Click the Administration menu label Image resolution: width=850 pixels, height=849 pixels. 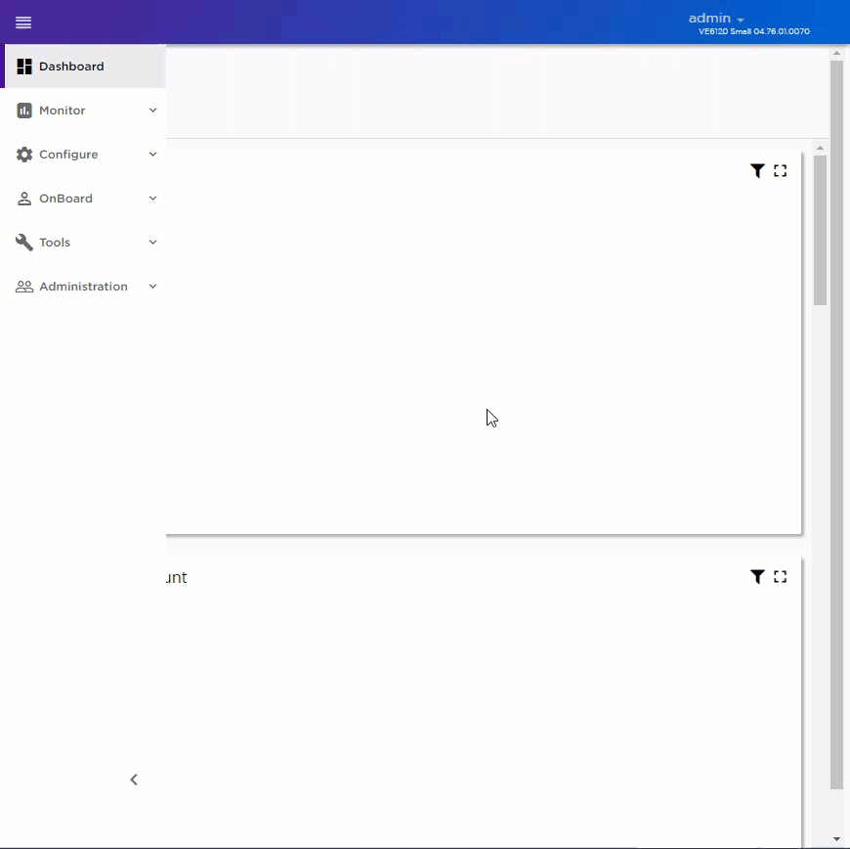click(x=83, y=287)
